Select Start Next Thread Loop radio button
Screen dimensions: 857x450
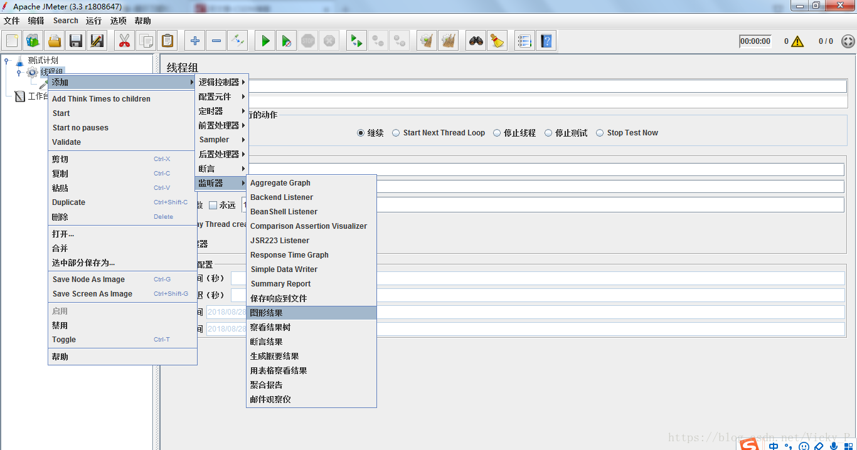396,133
